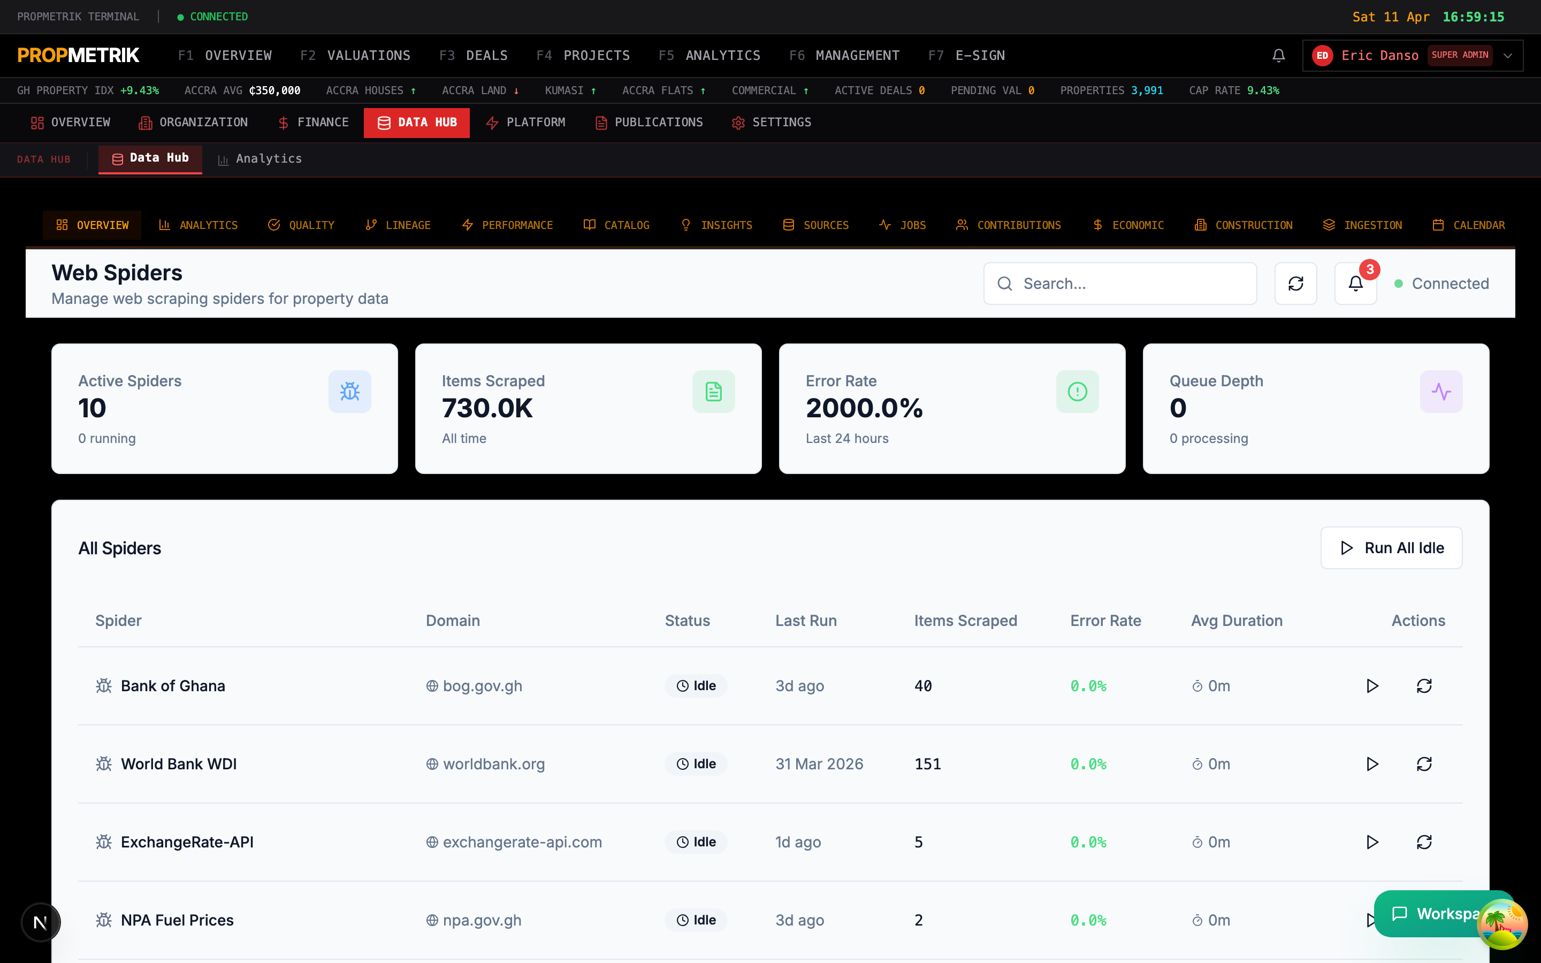Open the top navigation bell icon
This screenshot has height=963, width=1541.
pyautogui.click(x=1279, y=56)
